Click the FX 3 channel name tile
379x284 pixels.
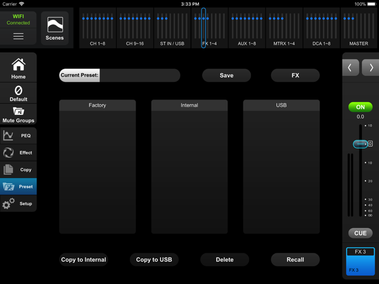[x=360, y=262]
